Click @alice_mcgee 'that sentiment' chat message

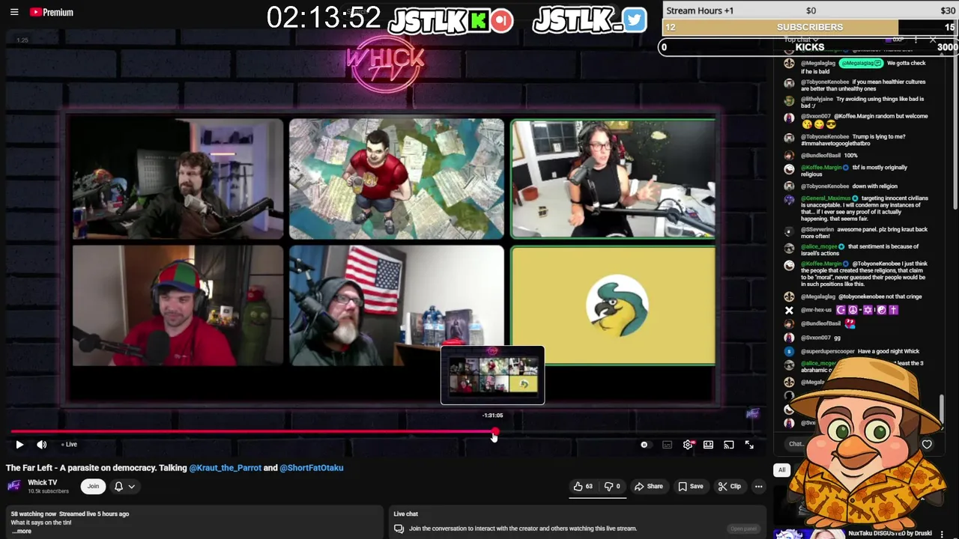[859, 249]
